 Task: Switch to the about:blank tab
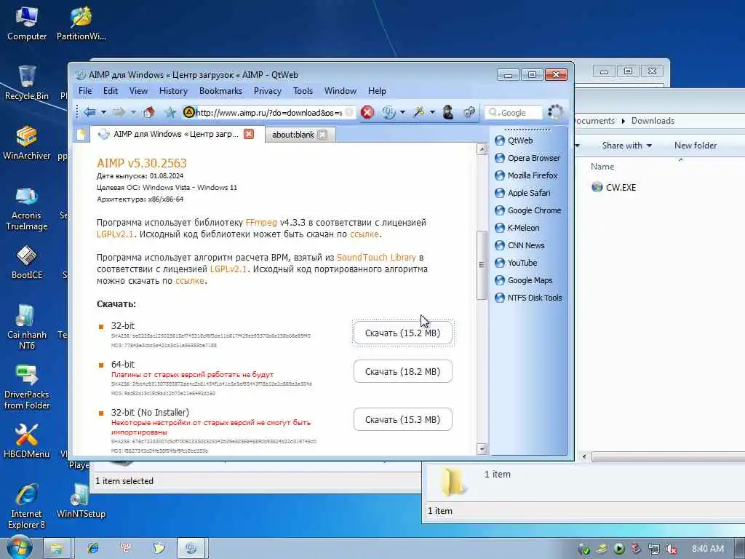292,135
